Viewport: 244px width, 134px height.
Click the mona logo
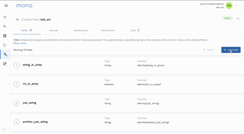coord(24,6)
